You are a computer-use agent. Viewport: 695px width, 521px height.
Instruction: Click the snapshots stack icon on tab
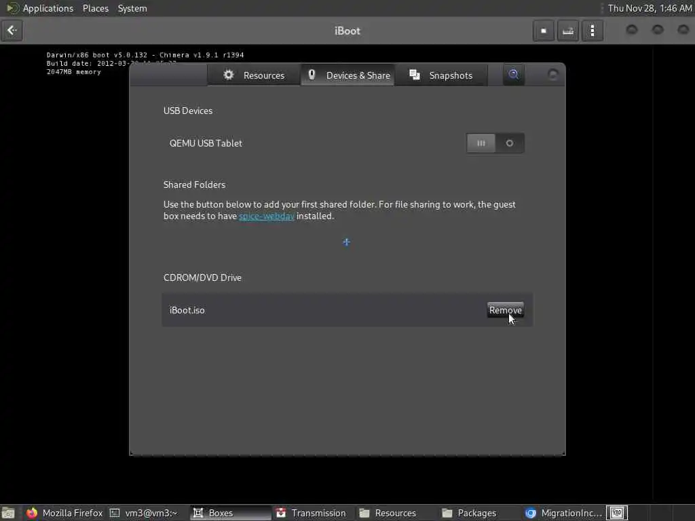pyautogui.click(x=415, y=75)
